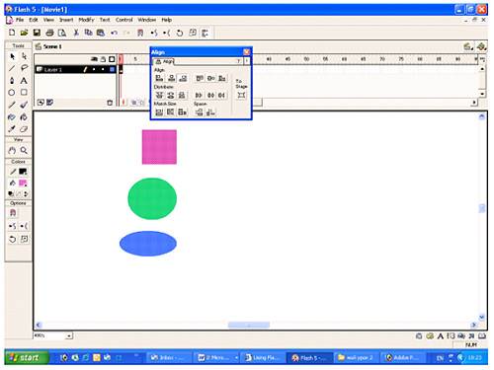Click Align top edge in Align panel
Viewport: 494px width, 370px height.
(x=200, y=78)
